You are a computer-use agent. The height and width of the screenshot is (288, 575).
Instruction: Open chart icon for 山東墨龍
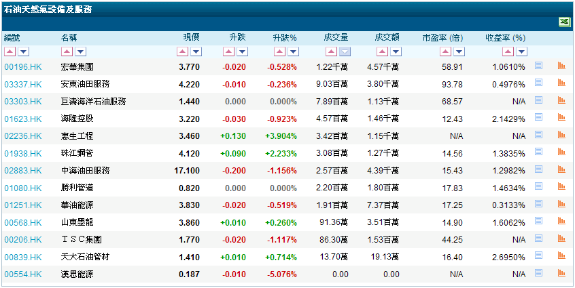[x=561, y=221]
